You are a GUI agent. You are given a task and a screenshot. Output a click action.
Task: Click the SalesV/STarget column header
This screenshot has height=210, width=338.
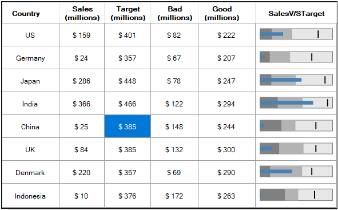coord(296,13)
